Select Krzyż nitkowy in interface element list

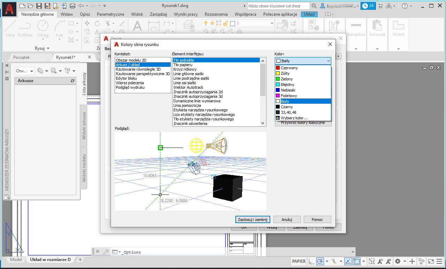click(x=216, y=69)
